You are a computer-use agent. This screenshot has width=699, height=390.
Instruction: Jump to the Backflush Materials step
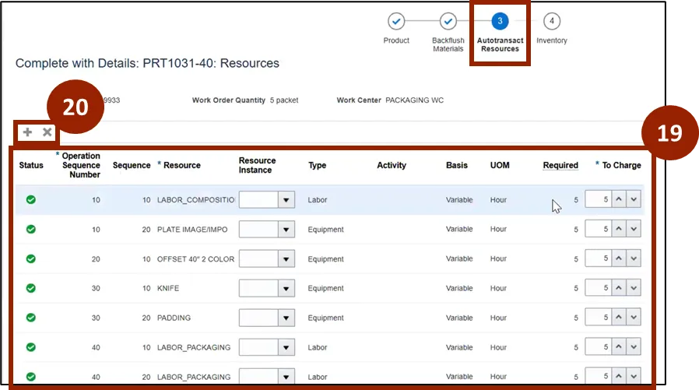[x=448, y=21]
